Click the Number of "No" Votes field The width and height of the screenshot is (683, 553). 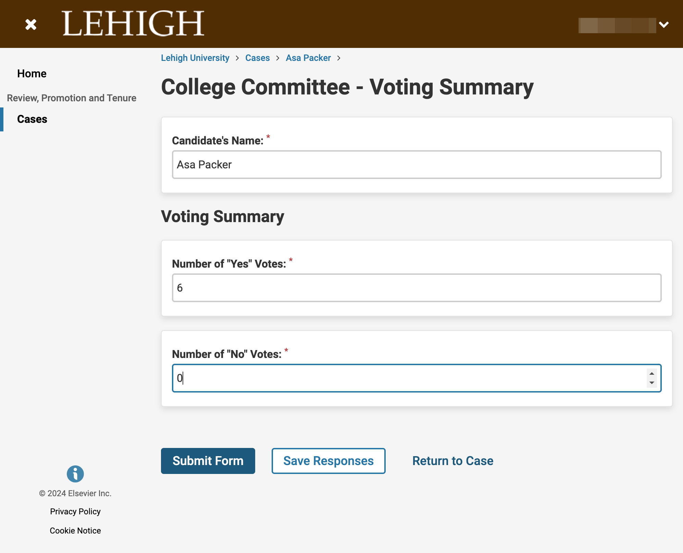pyautogui.click(x=417, y=378)
